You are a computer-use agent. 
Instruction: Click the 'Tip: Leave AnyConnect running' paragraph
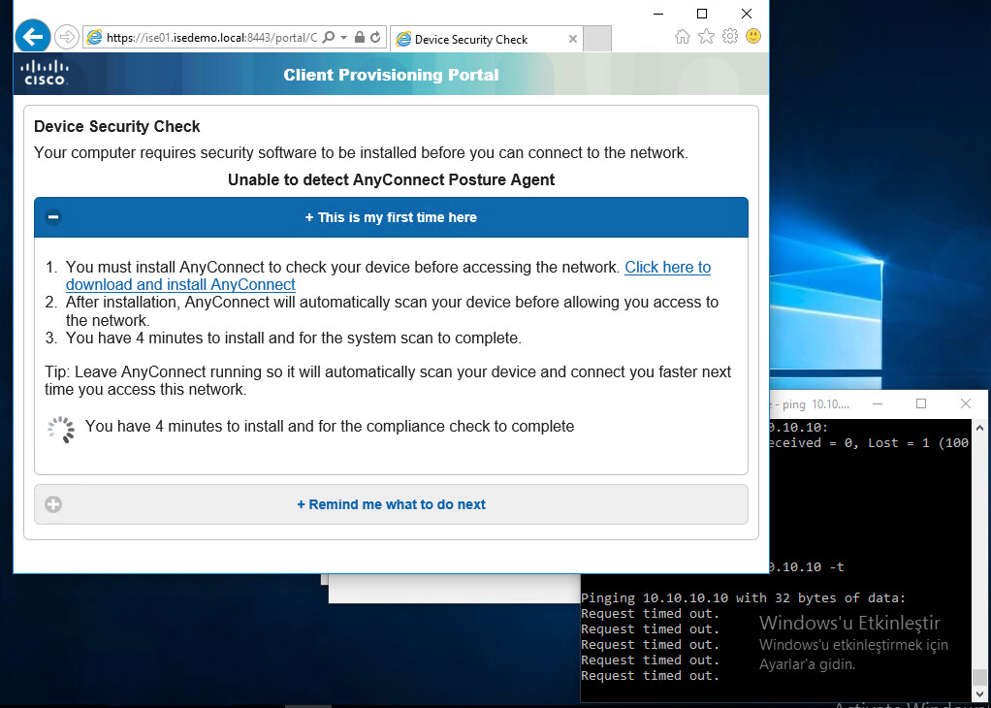(388, 380)
